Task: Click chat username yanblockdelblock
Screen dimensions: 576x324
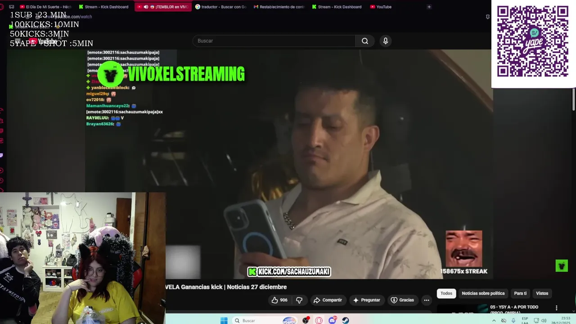Action: [x=110, y=88]
